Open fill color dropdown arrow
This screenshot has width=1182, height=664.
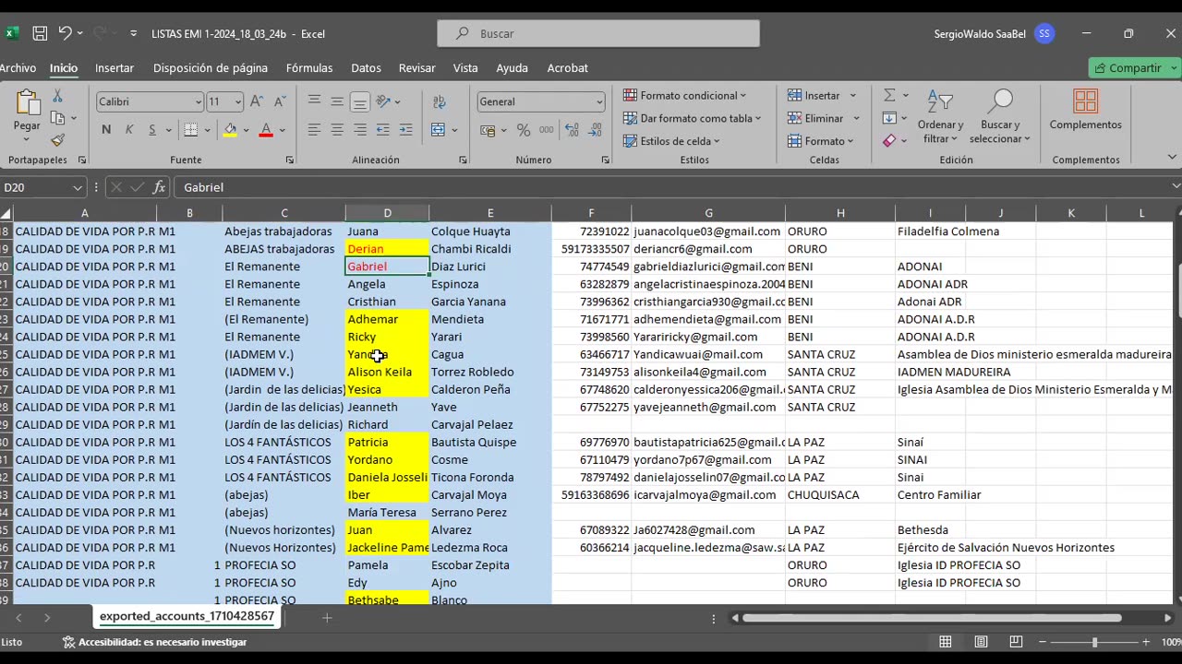247,130
